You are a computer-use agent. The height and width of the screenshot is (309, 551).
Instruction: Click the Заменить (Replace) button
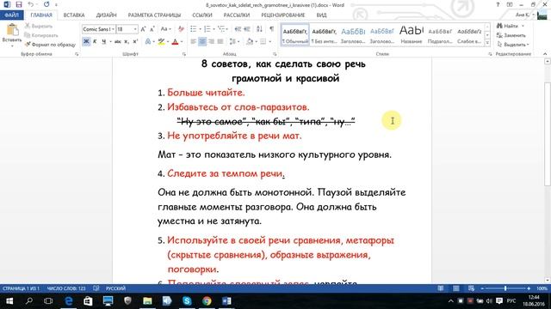click(511, 35)
